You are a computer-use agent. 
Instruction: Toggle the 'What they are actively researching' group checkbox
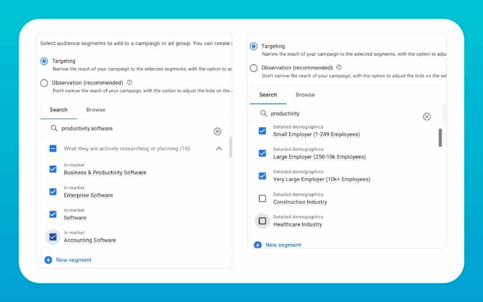click(x=53, y=148)
